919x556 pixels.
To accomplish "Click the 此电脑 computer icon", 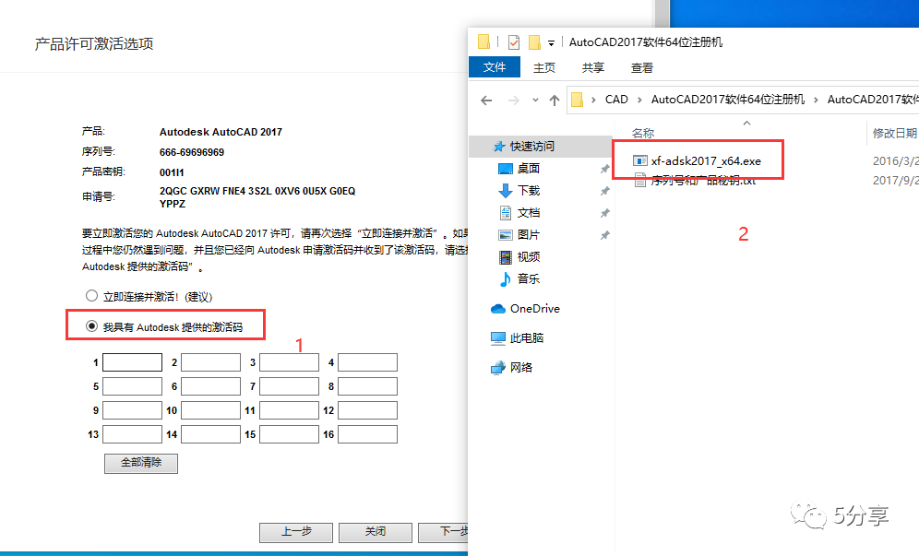I will pyautogui.click(x=497, y=338).
